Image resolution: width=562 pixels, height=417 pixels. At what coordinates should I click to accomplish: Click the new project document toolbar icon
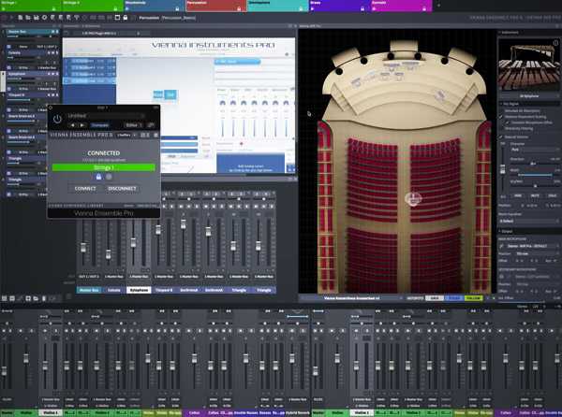21,18
